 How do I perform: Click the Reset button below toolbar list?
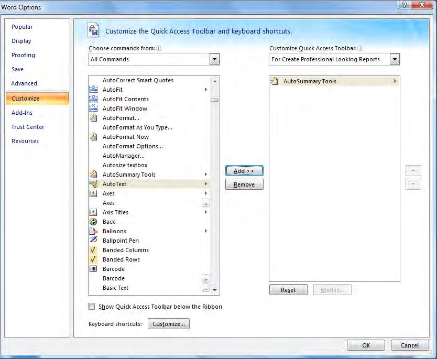(x=288, y=290)
